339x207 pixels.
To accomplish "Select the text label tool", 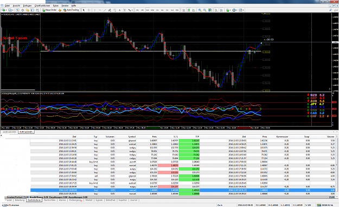I will [x=125, y=10].
